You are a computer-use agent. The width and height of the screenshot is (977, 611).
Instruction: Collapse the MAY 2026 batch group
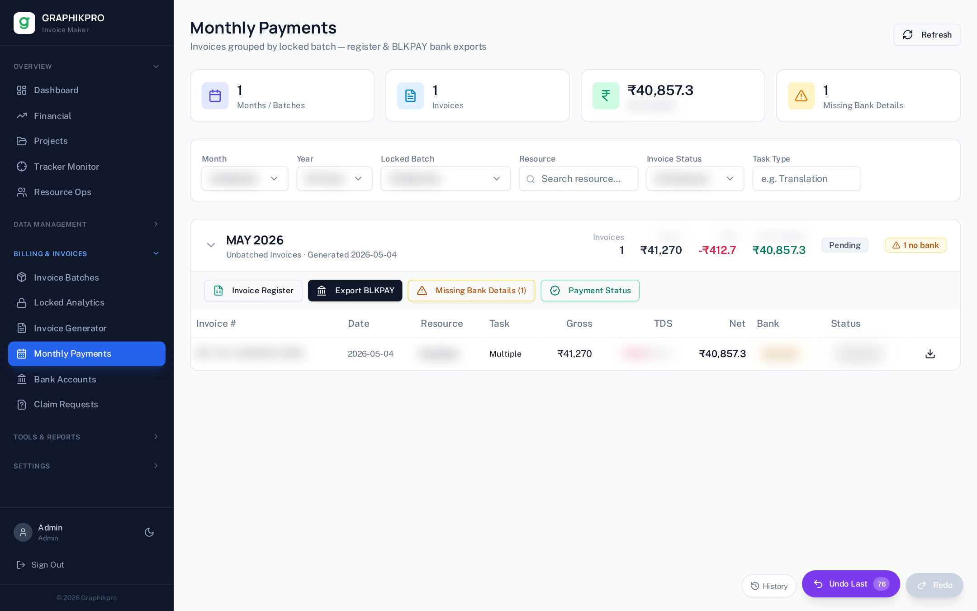coord(211,245)
